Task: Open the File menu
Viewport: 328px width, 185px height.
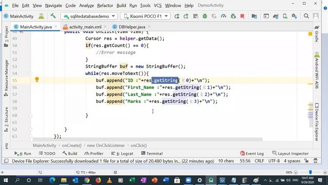Action: [15, 6]
